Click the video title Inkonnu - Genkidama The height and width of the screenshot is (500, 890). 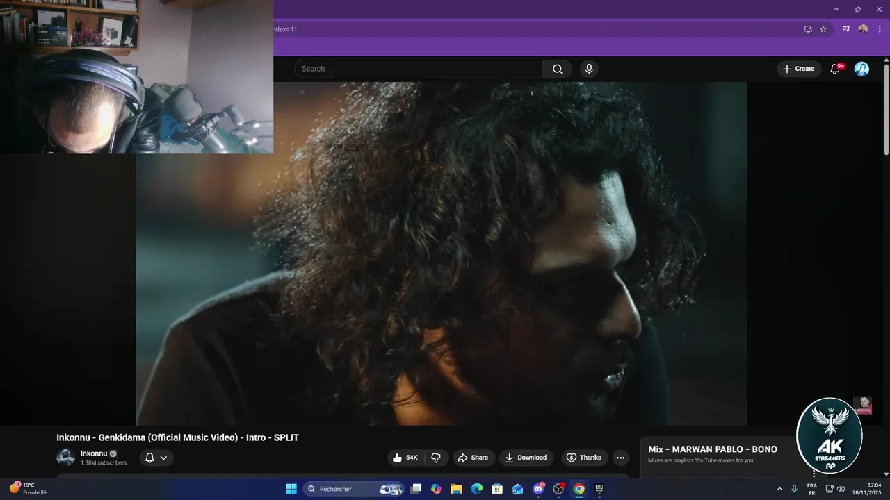(177, 437)
